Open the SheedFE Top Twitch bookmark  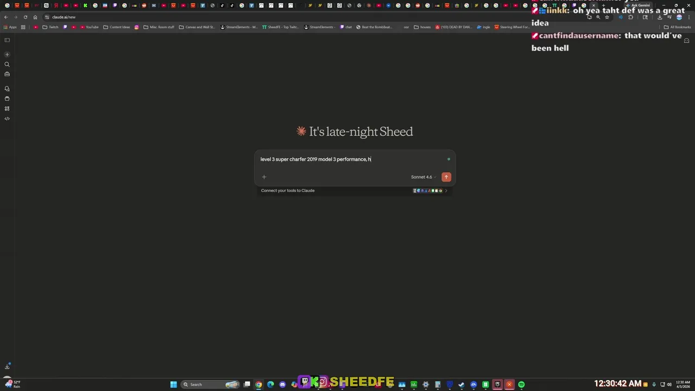click(x=280, y=27)
